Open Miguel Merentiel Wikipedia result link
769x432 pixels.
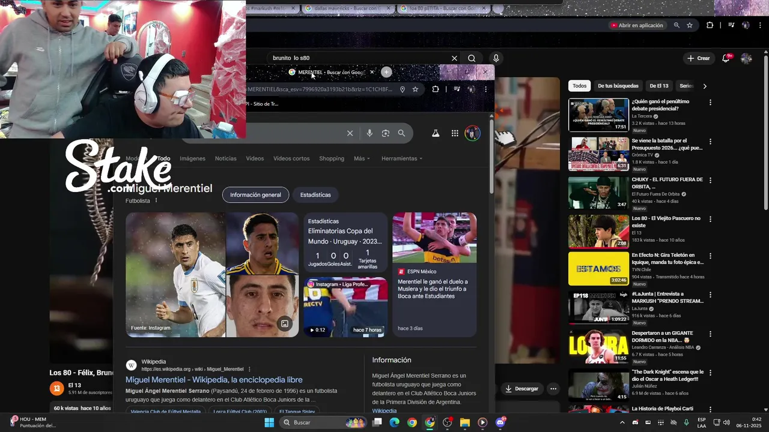coord(214,380)
